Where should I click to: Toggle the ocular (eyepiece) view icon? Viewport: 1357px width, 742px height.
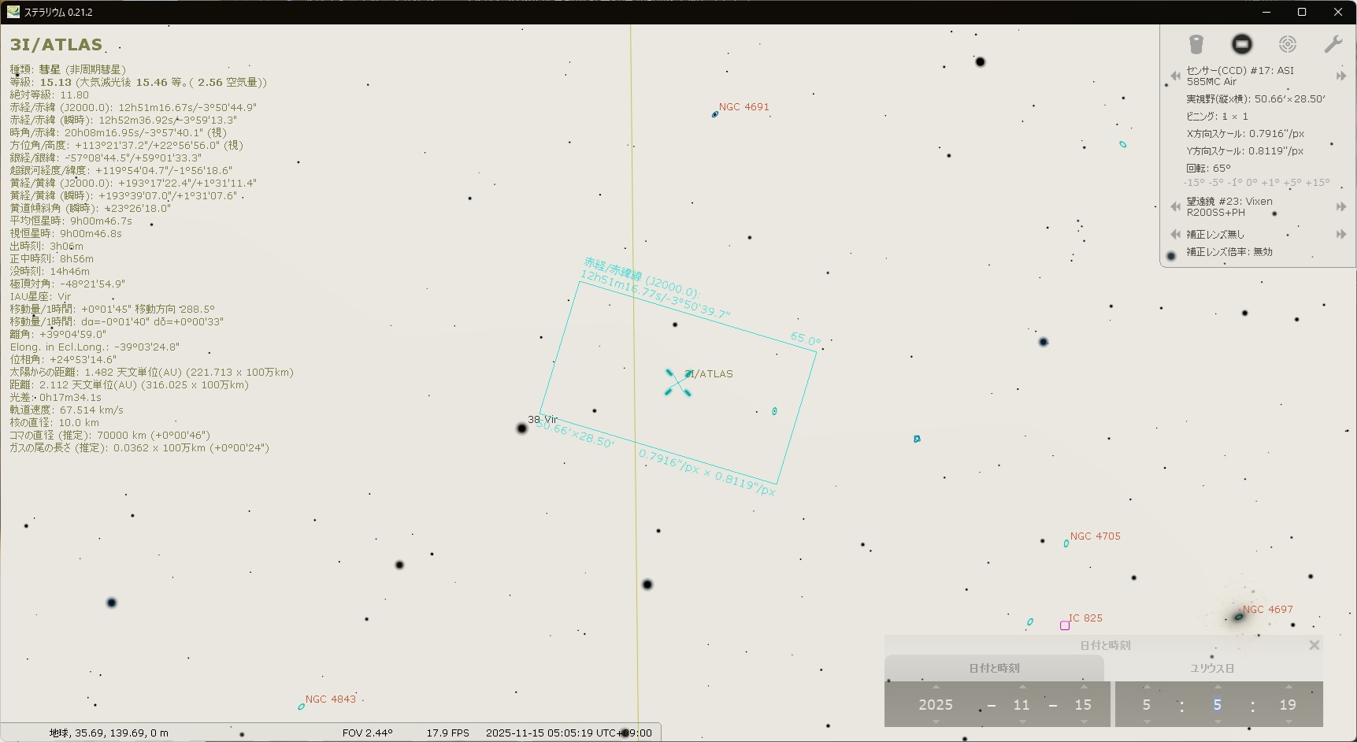[x=1196, y=44]
